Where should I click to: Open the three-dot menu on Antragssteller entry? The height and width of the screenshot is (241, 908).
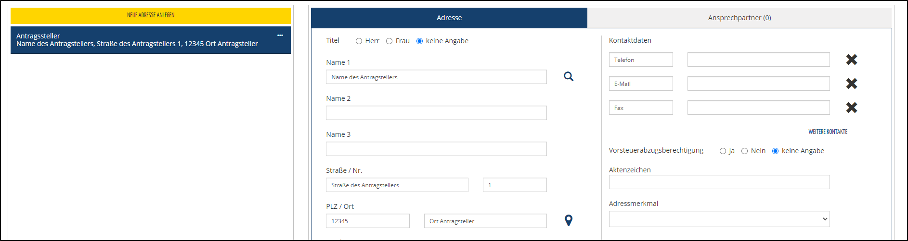coord(280,36)
